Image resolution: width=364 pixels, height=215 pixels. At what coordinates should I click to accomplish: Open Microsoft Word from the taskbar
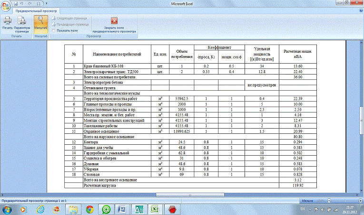(x=121, y=208)
